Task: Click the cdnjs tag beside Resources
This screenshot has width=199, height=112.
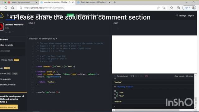Action: point(15,74)
